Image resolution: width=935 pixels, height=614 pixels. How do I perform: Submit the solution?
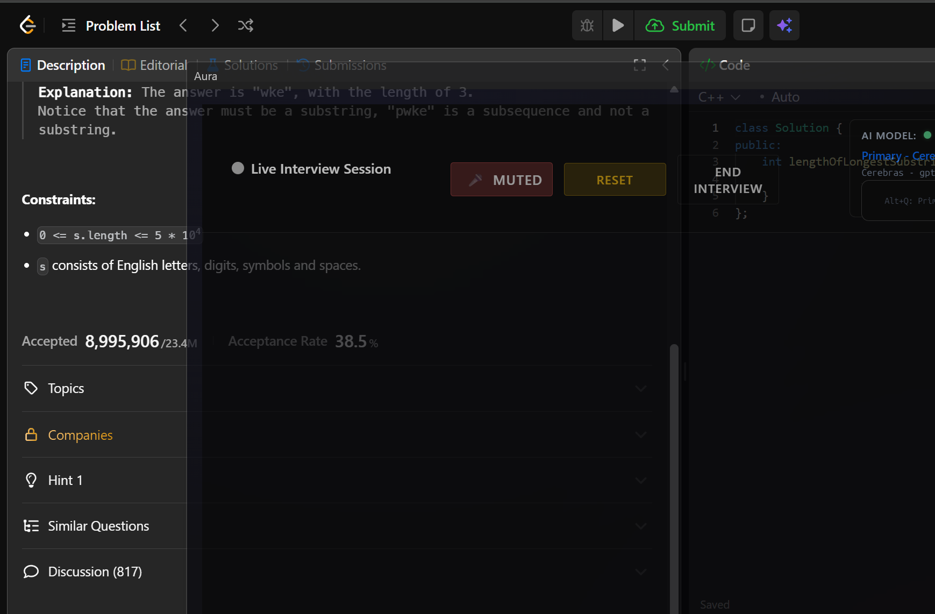[680, 25]
